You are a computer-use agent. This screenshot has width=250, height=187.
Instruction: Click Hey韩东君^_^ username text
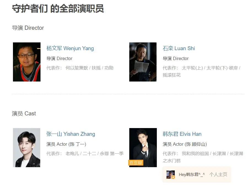[x=192, y=175]
